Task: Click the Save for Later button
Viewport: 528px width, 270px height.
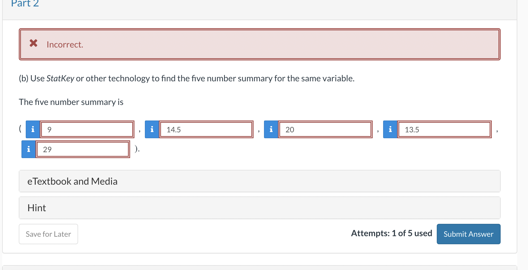Action: click(48, 234)
